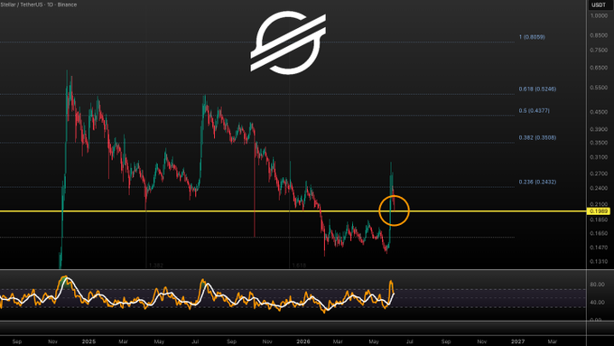Click the 2026 label on time axis
Viewport: 614px width, 346px height.
303,341
